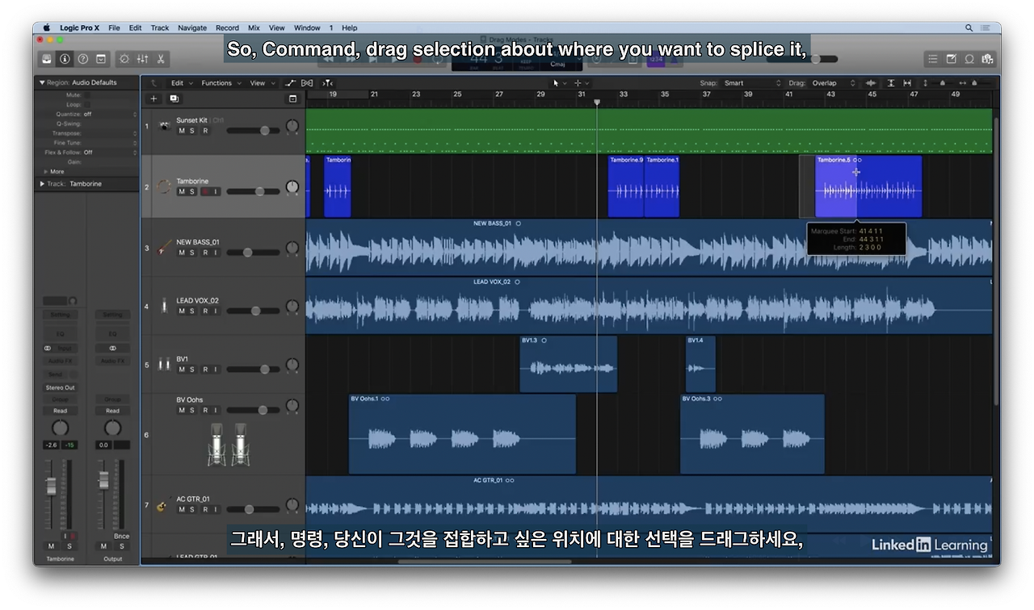Solo the AC GTR_01 track
The height and width of the screenshot is (610, 1034).
coord(192,509)
